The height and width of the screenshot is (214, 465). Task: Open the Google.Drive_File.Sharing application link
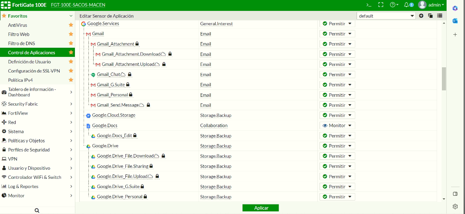(122, 166)
